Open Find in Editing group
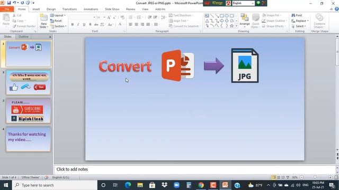 297,15
